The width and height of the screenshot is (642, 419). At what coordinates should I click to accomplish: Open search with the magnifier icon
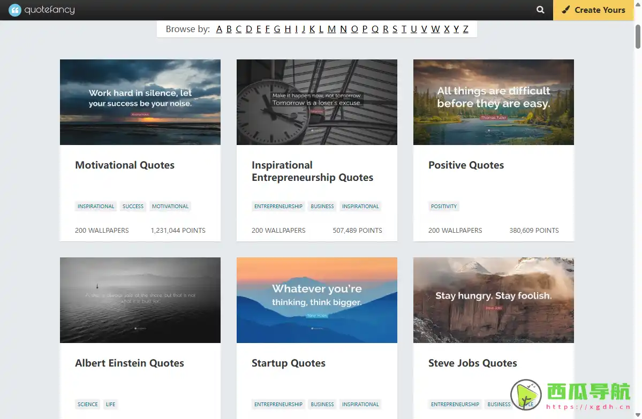540,10
